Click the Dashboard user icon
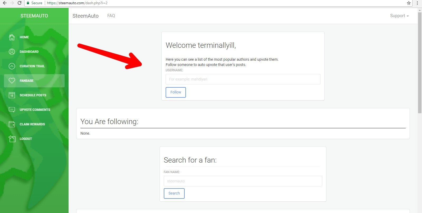 [12, 52]
